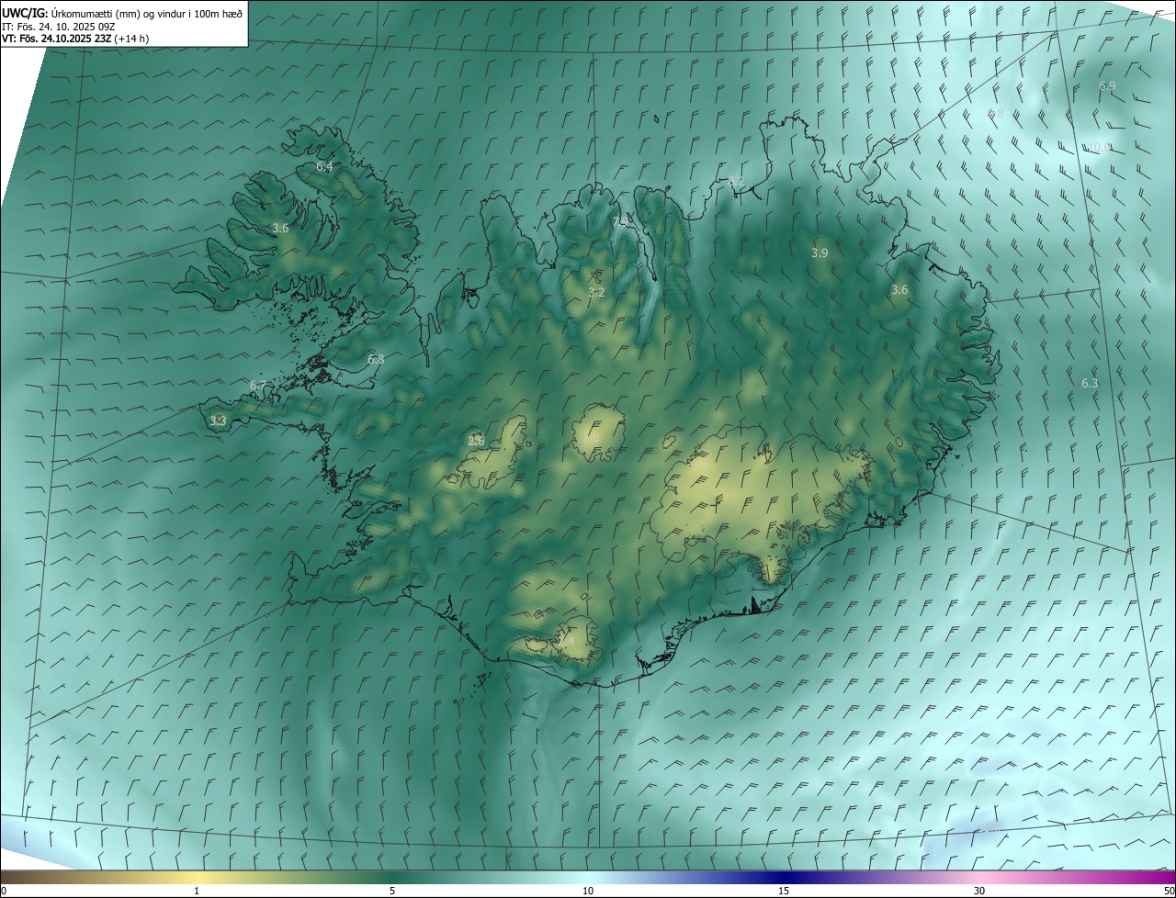The image size is (1176, 898).
Task: Click the colorbar tick label '1'
Action: click(197, 891)
